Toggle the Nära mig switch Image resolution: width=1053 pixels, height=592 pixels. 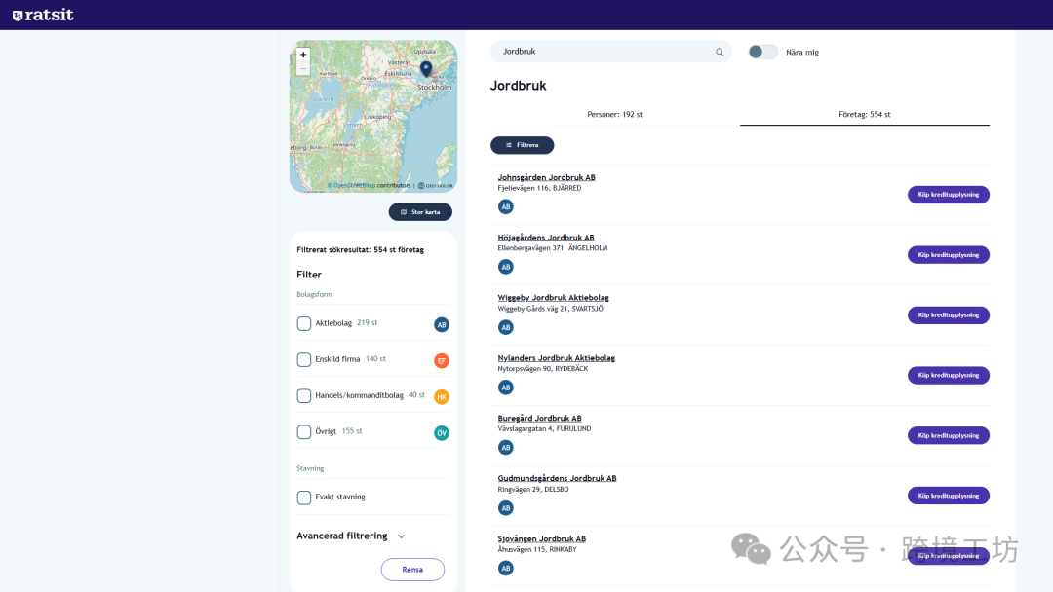[x=762, y=52]
